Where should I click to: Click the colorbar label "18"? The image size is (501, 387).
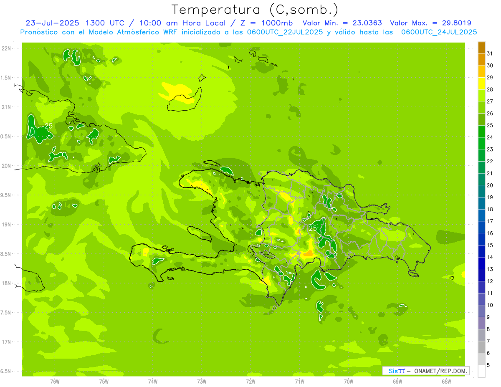click(490, 209)
